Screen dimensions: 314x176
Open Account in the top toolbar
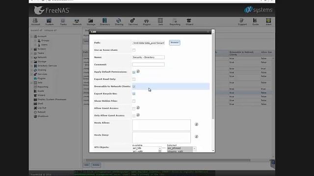[35, 22]
